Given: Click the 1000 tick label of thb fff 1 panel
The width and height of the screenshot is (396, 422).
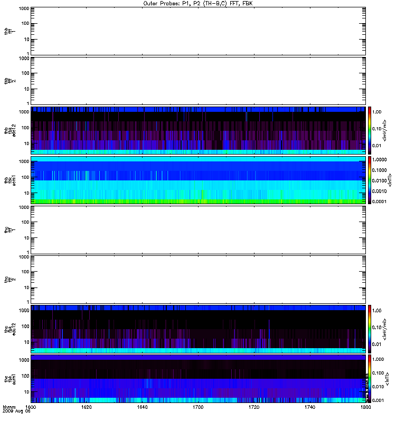Looking at the screenshot, I should (24, 8).
